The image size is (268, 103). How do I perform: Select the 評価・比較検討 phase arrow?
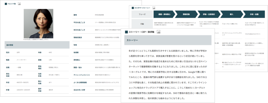(209, 14)
